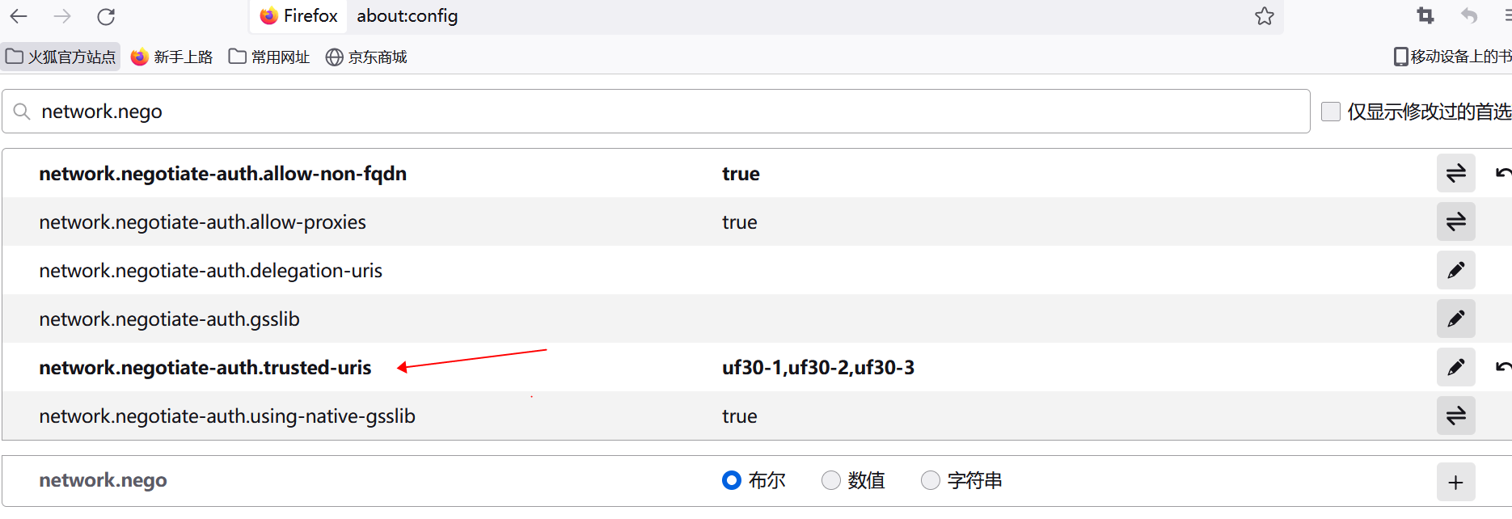Toggle the allow-proxies preference value
This screenshot has height=519, width=1512.
(x=1455, y=222)
